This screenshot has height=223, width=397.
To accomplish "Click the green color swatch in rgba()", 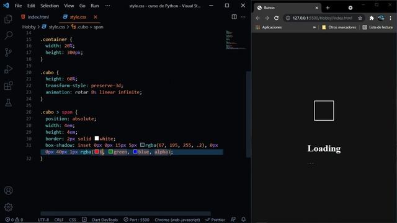I will 110,151.
